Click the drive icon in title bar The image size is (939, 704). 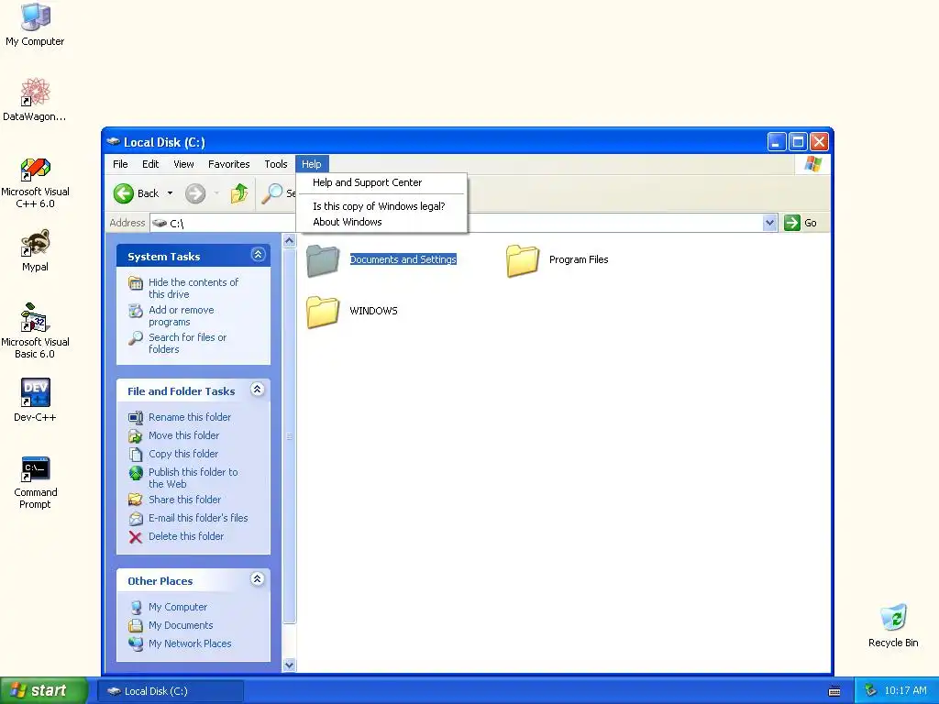point(113,142)
